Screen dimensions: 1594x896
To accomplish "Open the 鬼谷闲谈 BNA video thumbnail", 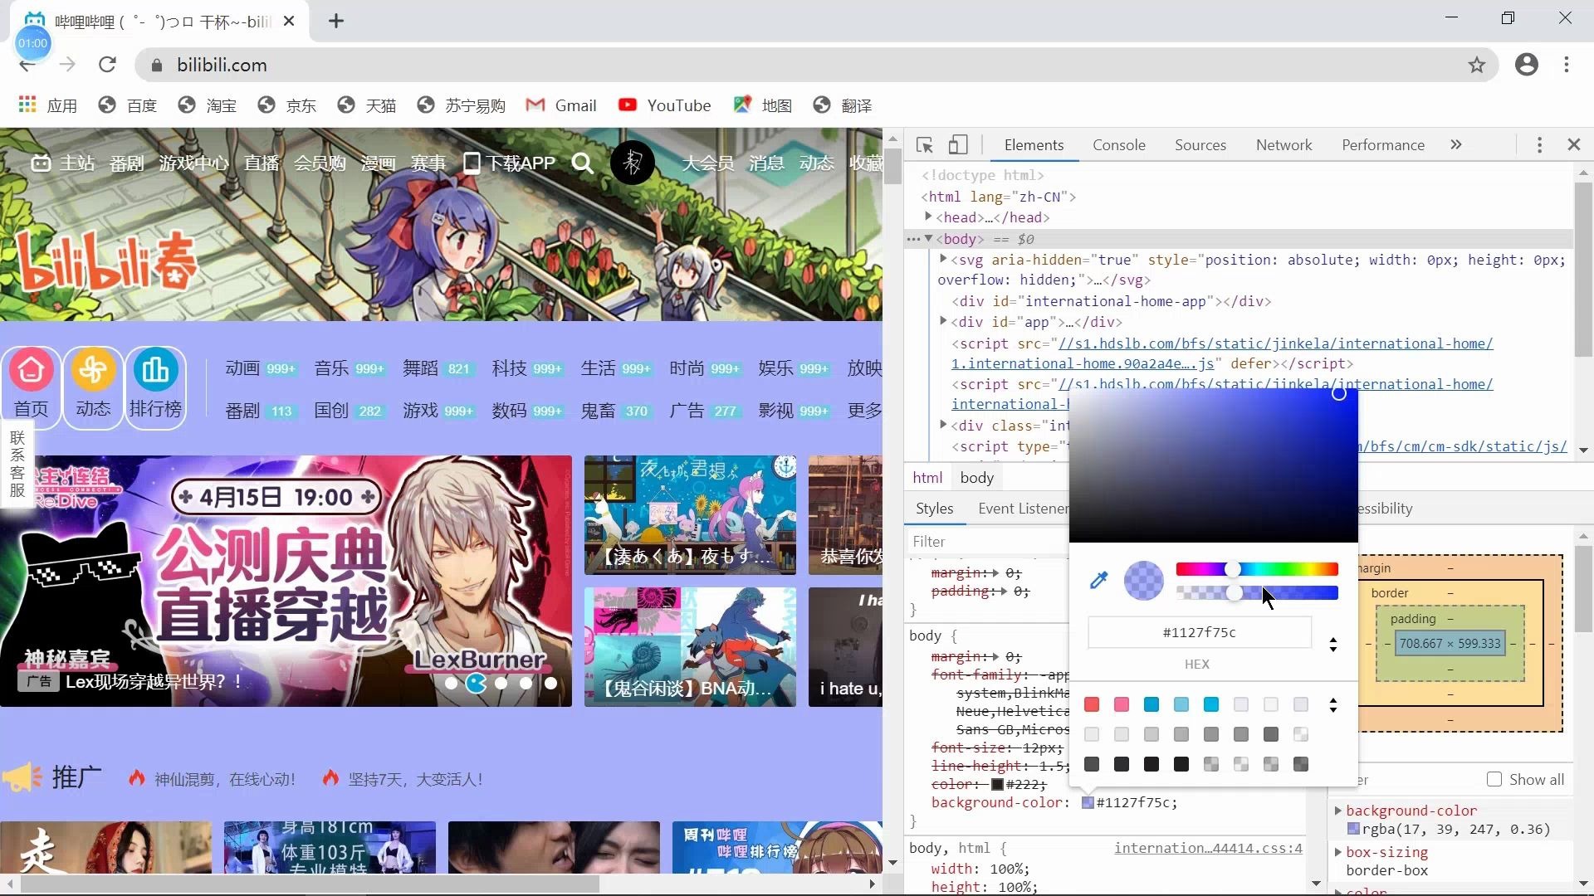I will pos(690,647).
